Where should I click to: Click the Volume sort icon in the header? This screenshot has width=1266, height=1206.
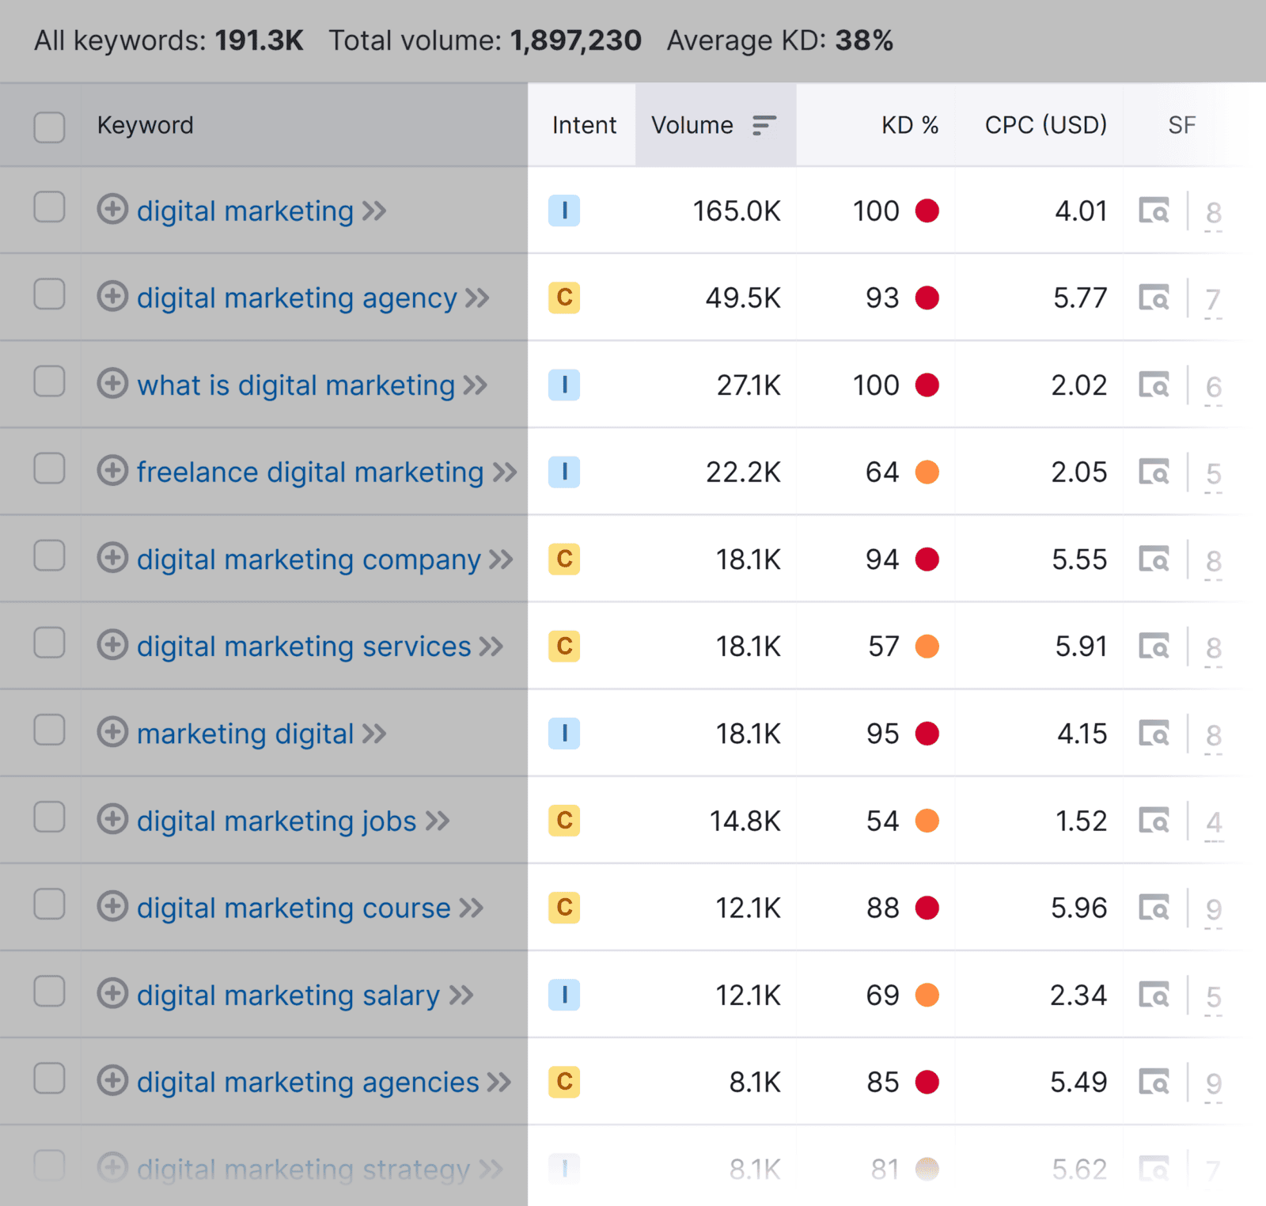[764, 125]
